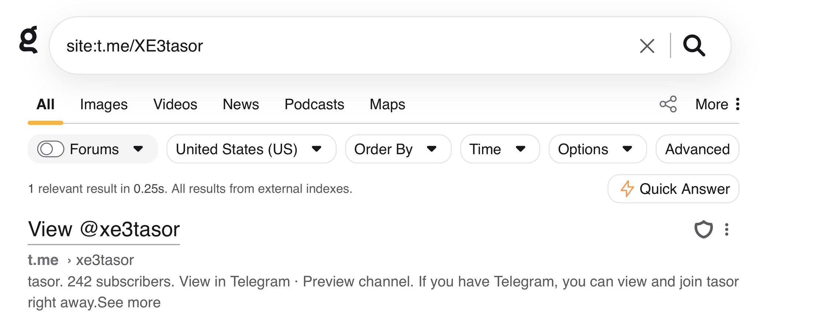Image resolution: width=823 pixels, height=324 pixels.
Task: Open the three-dot menu of the result
Action: [726, 229]
